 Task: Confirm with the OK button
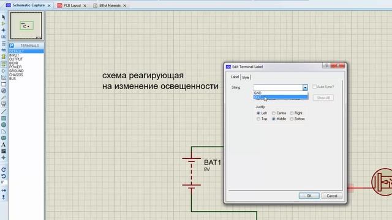[x=309, y=196]
